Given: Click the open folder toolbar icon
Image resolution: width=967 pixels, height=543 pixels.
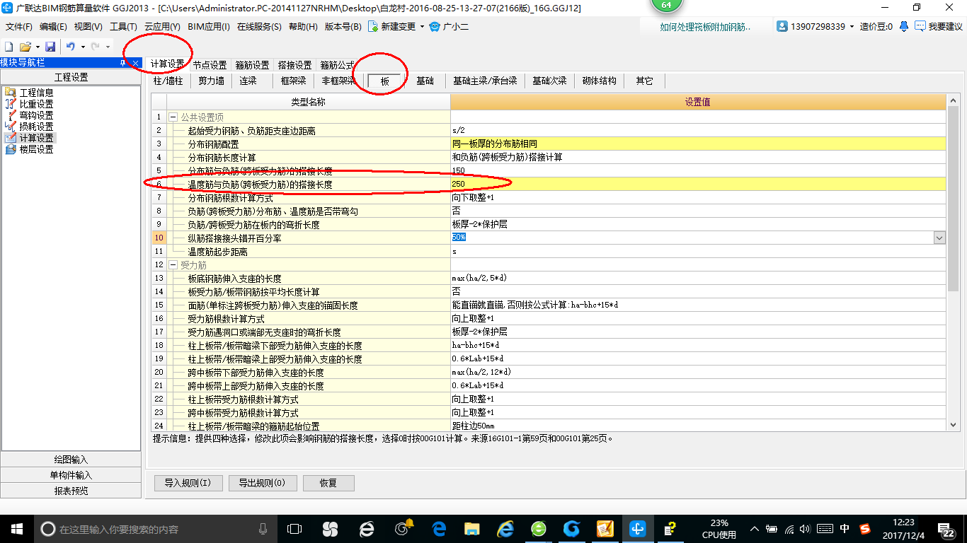Looking at the screenshot, I should [25, 47].
